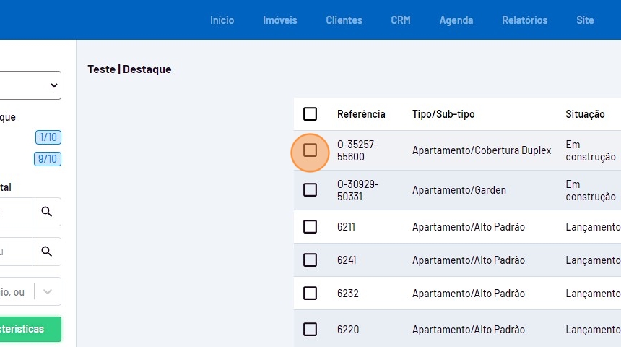The image size is (621, 347).
Task: Select the row checkbox for O-30929-50331
Action: point(310,190)
